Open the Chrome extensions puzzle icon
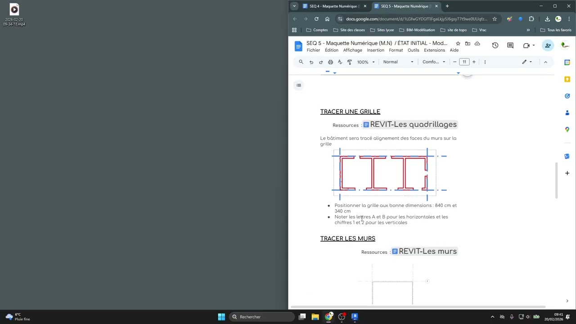Screen dimensions: 576x324 (531, 19)
